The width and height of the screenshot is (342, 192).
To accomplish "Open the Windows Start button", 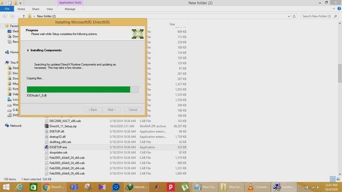I will pyautogui.click(x=6, y=187).
